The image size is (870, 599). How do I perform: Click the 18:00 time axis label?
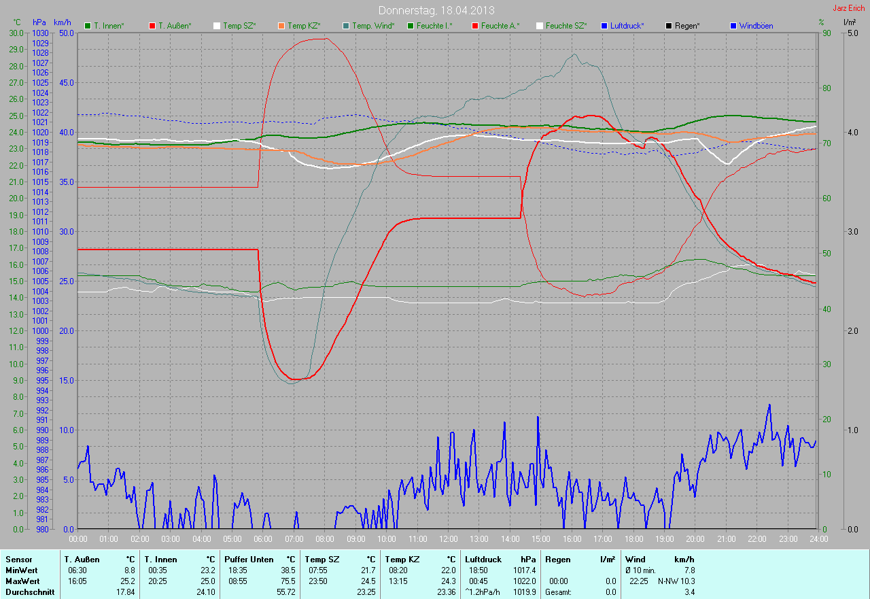click(633, 538)
